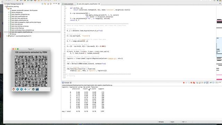The image size is (222, 125).
Task: Switch to the keras_example editor tab
Action: (x=69, y=4)
